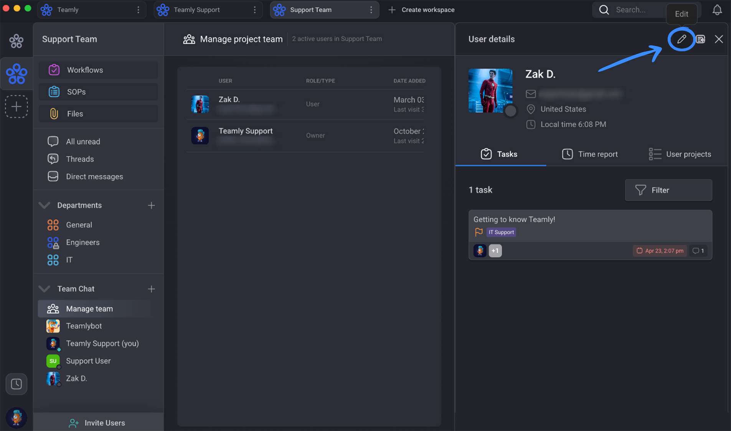Click the United States location pin icon
The width and height of the screenshot is (731, 431).
coord(531,109)
